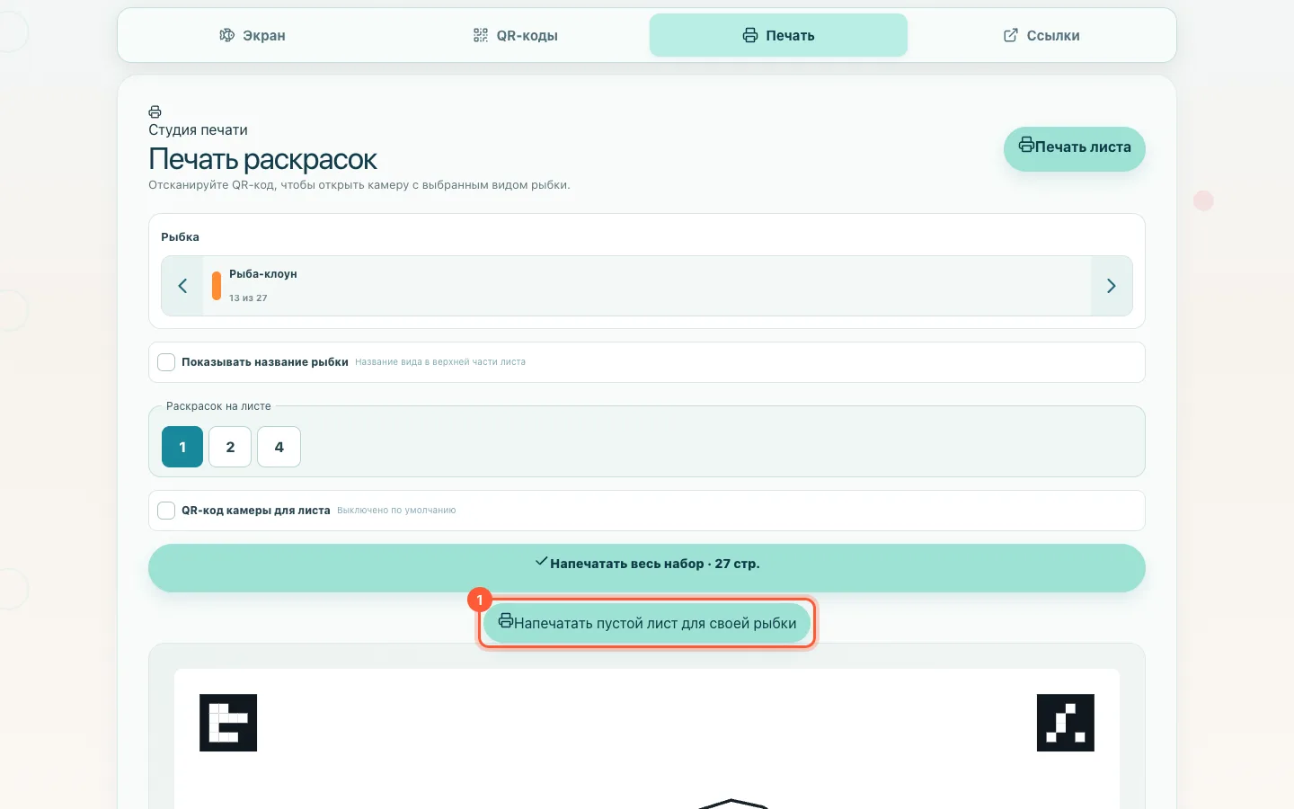Click the Печать раскрасок heading
Viewport: 1294px width, 809px height.
[262, 159]
